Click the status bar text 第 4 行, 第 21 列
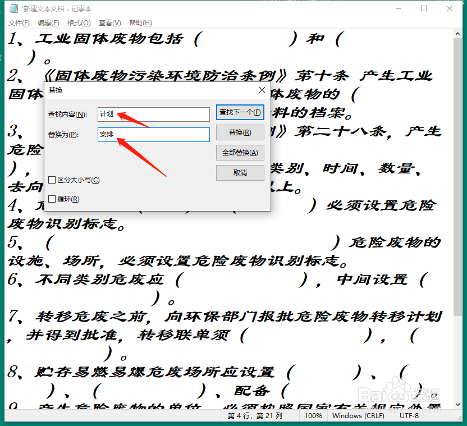 coord(255,415)
